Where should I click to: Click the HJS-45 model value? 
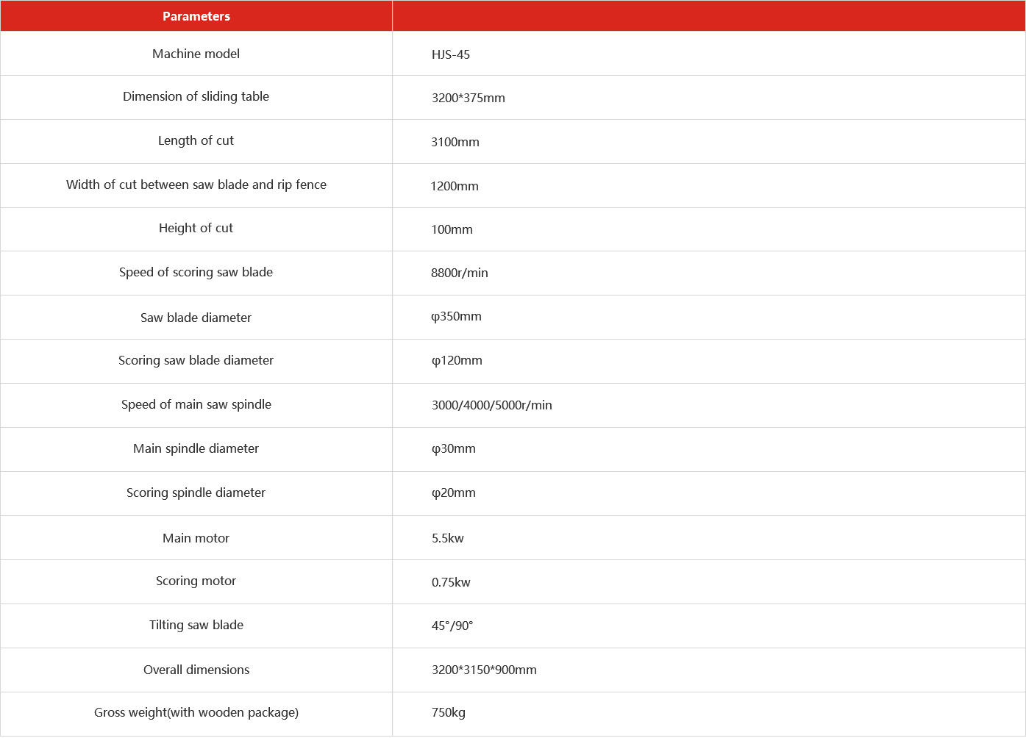click(x=450, y=54)
